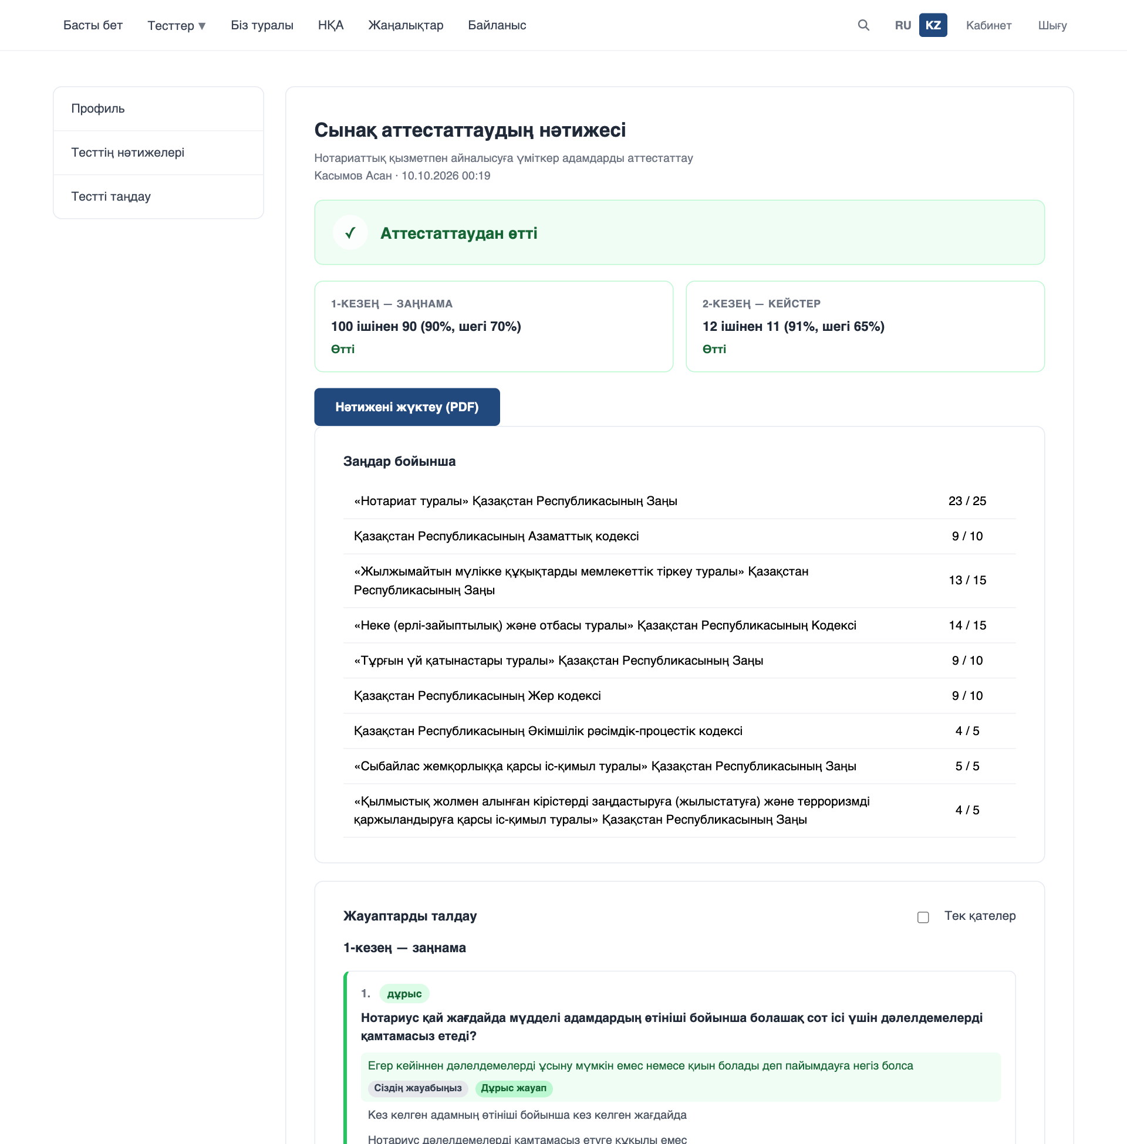Click the дұрыс badge on question 1
This screenshot has height=1144, width=1127.
pyautogui.click(x=404, y=993)
